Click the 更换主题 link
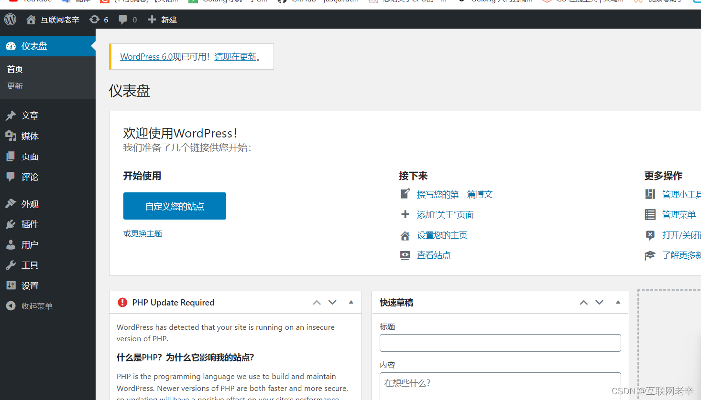 [x=146, y=233]
